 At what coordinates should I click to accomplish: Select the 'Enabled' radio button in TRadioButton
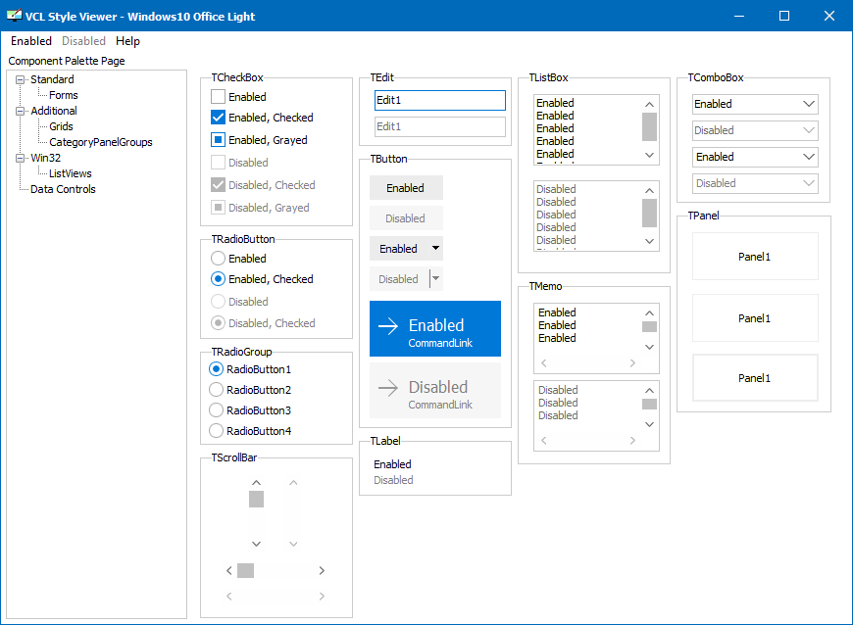click(x=218, y=259)
